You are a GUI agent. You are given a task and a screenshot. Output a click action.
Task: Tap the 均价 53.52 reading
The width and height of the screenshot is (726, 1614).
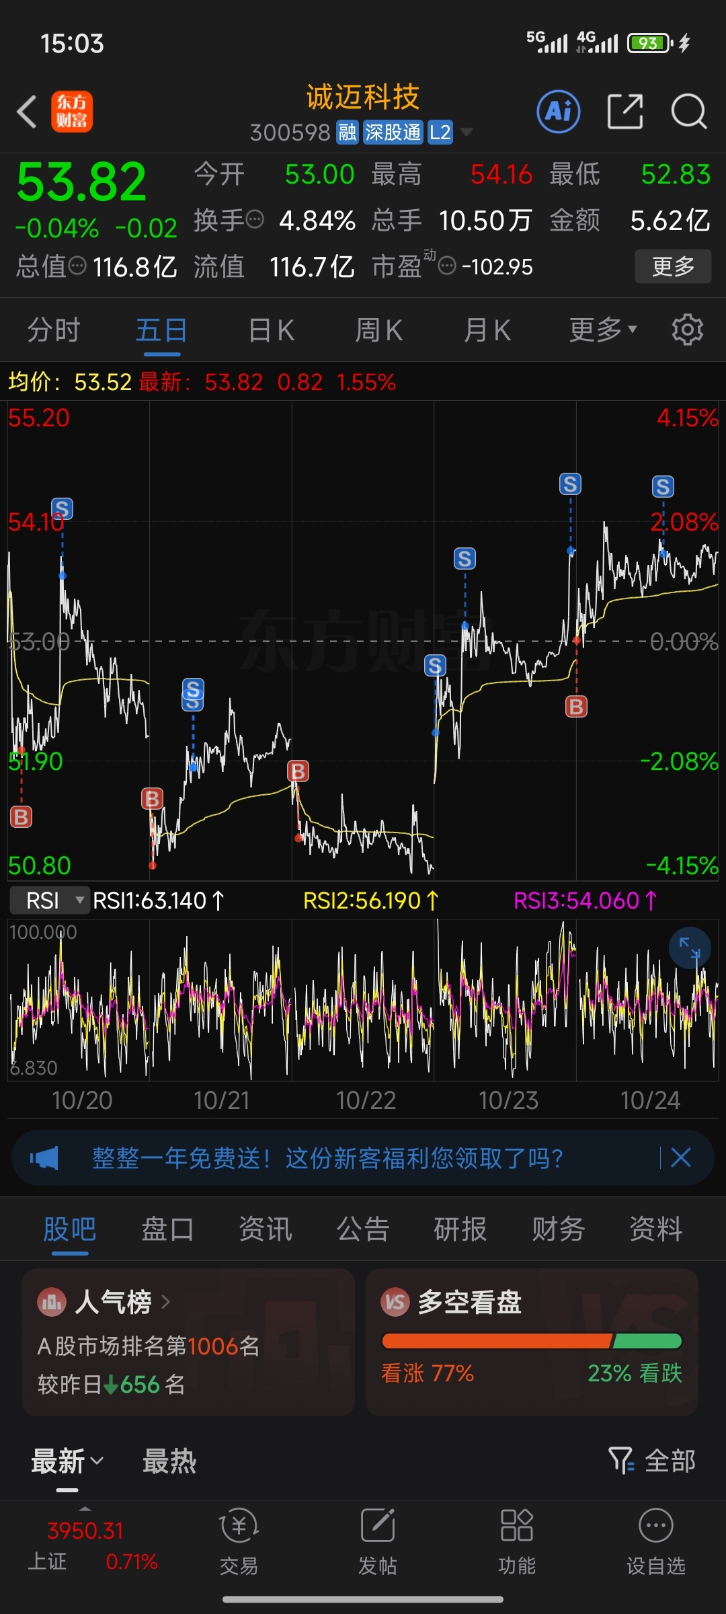tap(70, 382)
